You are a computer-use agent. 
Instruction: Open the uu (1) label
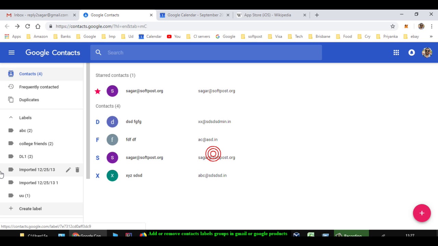point(41,196)
